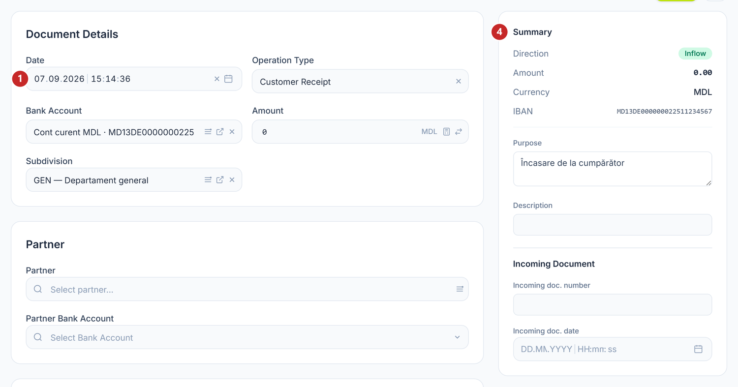Open Subdivision selection list icon
This screenshot has width=738, height=387.
click(208, 180)
